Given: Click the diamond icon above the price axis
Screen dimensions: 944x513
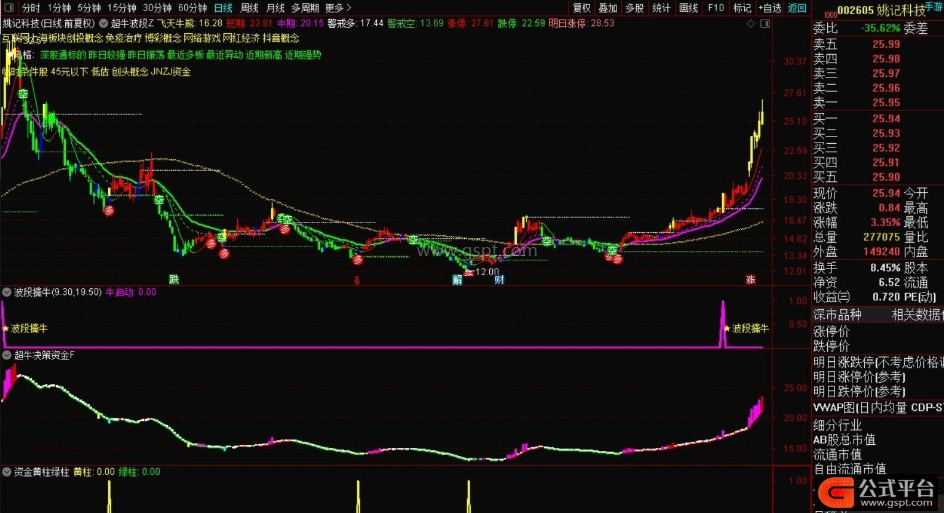Looking at the screenshot, I should (x=750, y=23).
